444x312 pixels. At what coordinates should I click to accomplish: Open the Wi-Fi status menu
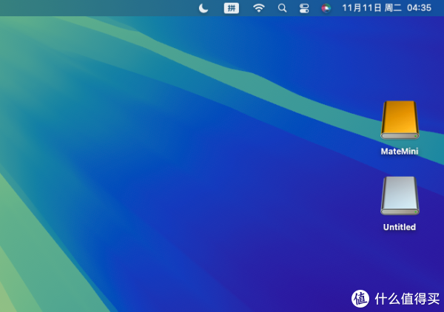click(258, 7)
